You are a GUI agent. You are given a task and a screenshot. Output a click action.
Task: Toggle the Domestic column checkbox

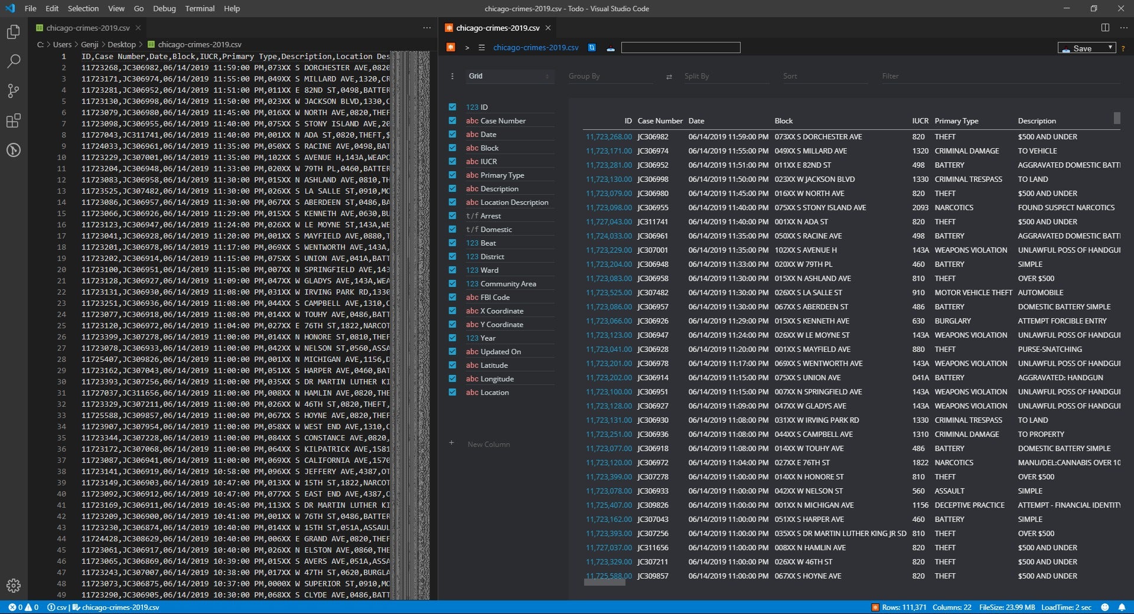(x=452, y=229)
